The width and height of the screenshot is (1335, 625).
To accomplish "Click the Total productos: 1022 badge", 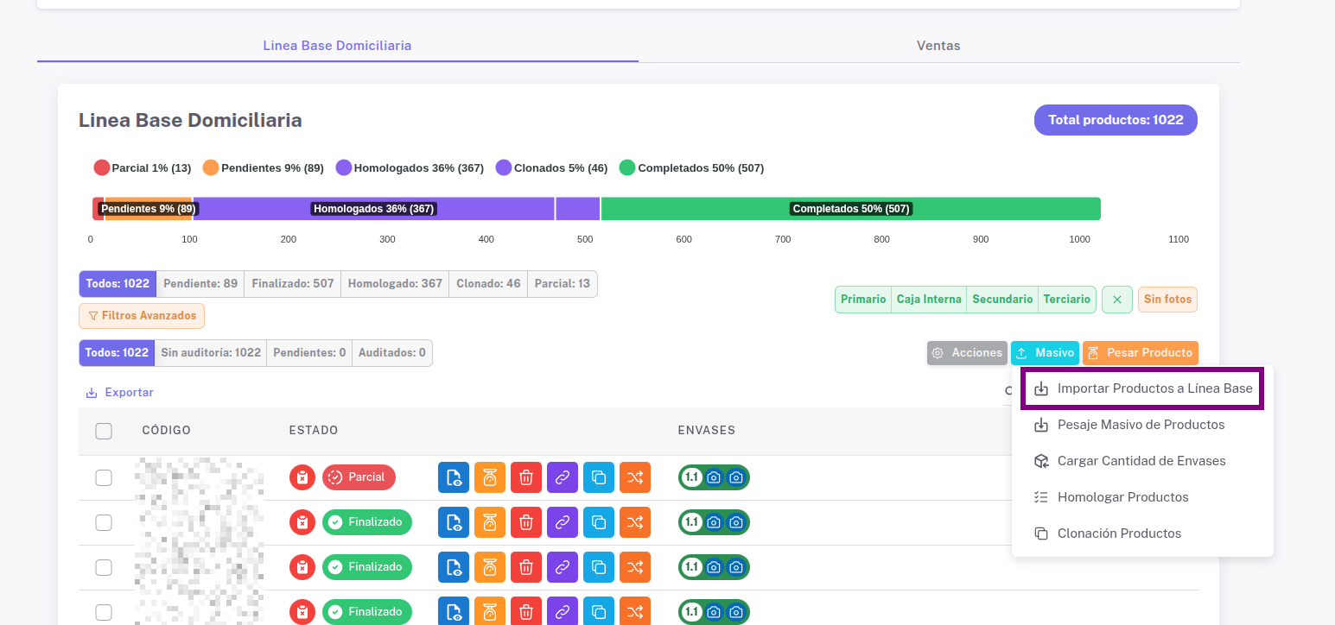I will coord(1116,120).
